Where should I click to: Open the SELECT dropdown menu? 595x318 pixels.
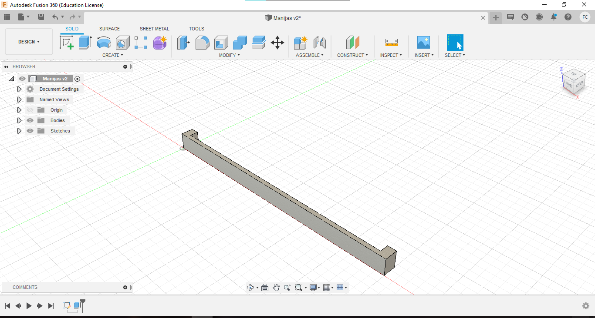(x=455, y=55)
